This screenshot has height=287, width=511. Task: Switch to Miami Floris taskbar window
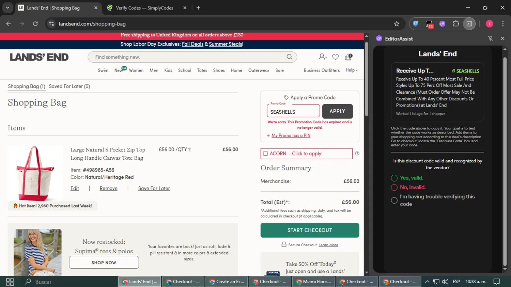tap(313, 282)
